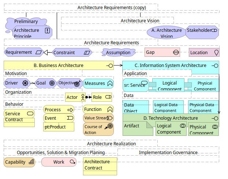
Task: Click the service icon on sr: Service
Action: coord(145,83)
